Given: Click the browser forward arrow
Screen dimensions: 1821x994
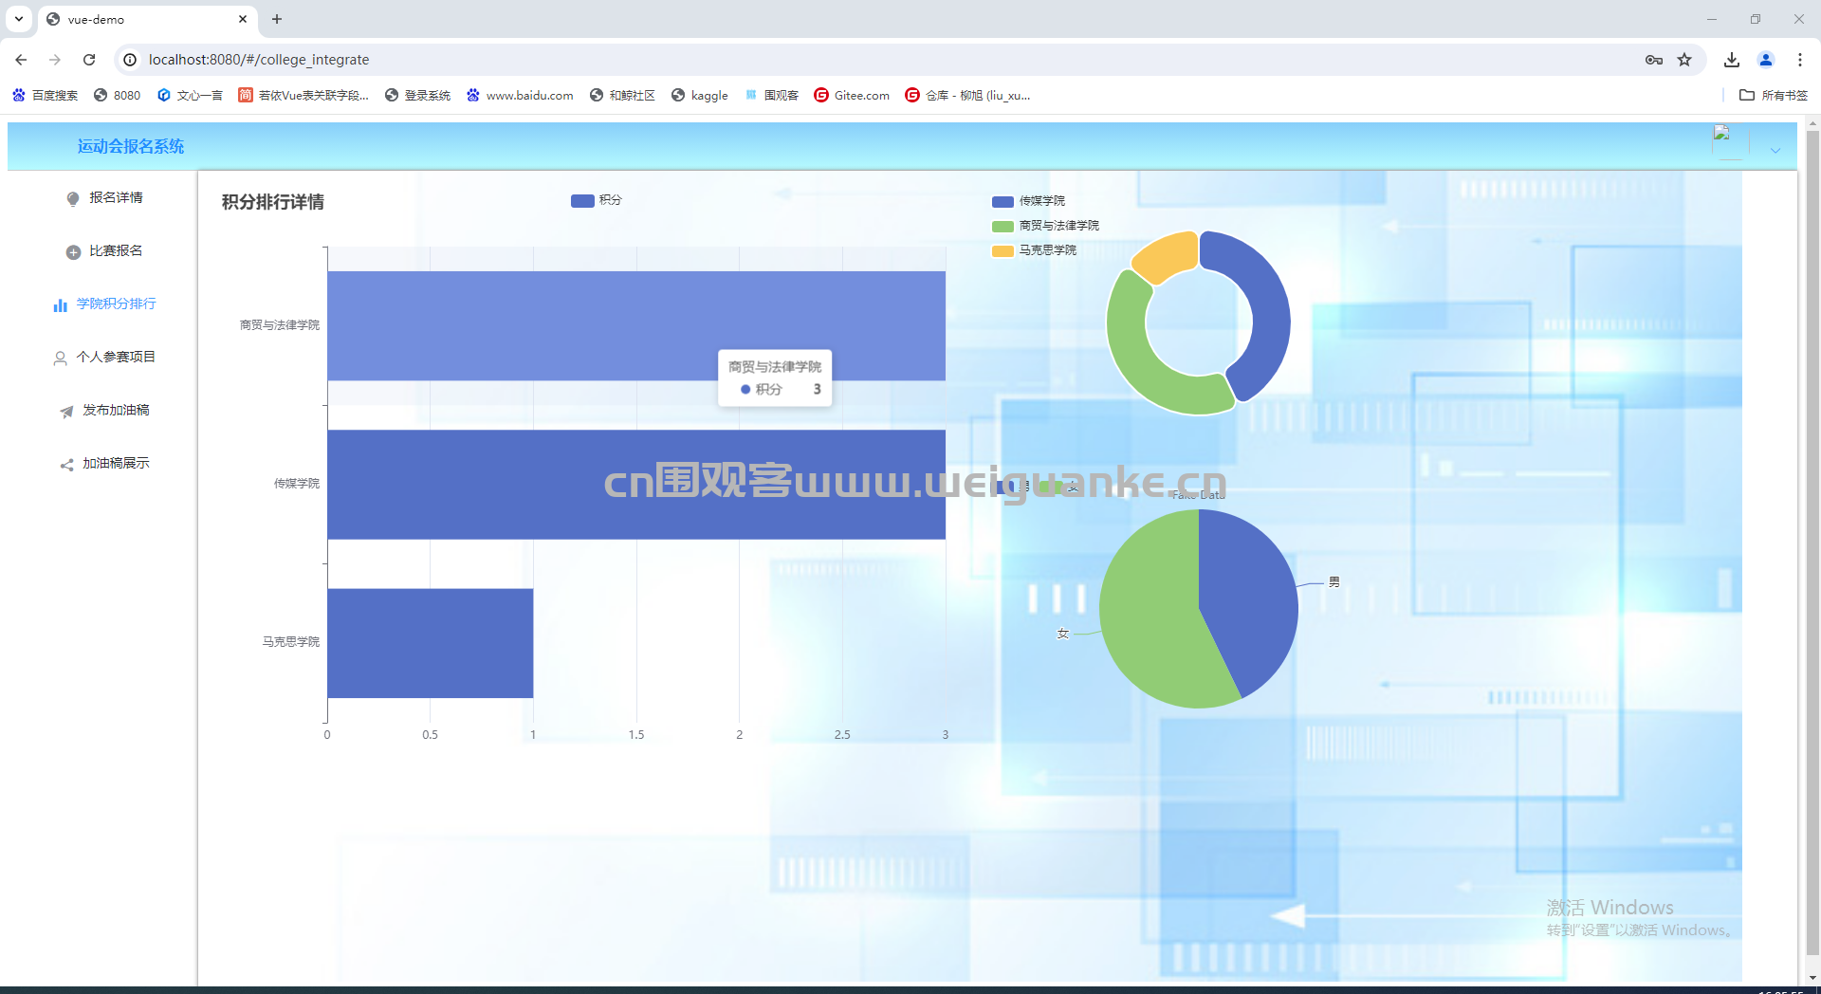Looking at the screenshot, I should pyautogui.click(x=55, y=60).
